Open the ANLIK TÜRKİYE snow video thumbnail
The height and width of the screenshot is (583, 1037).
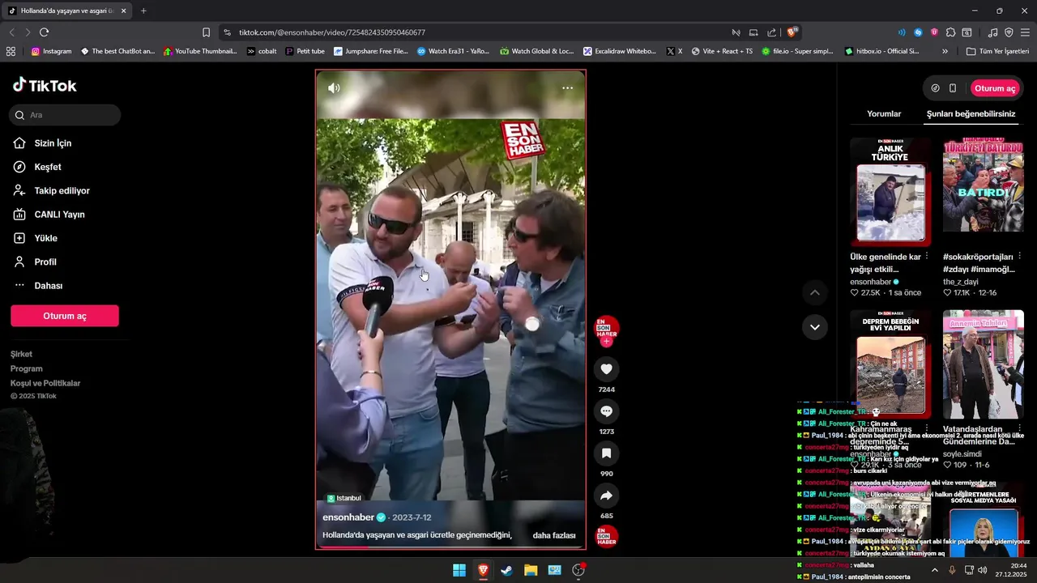pyautogui.click(x=891, y=191)
